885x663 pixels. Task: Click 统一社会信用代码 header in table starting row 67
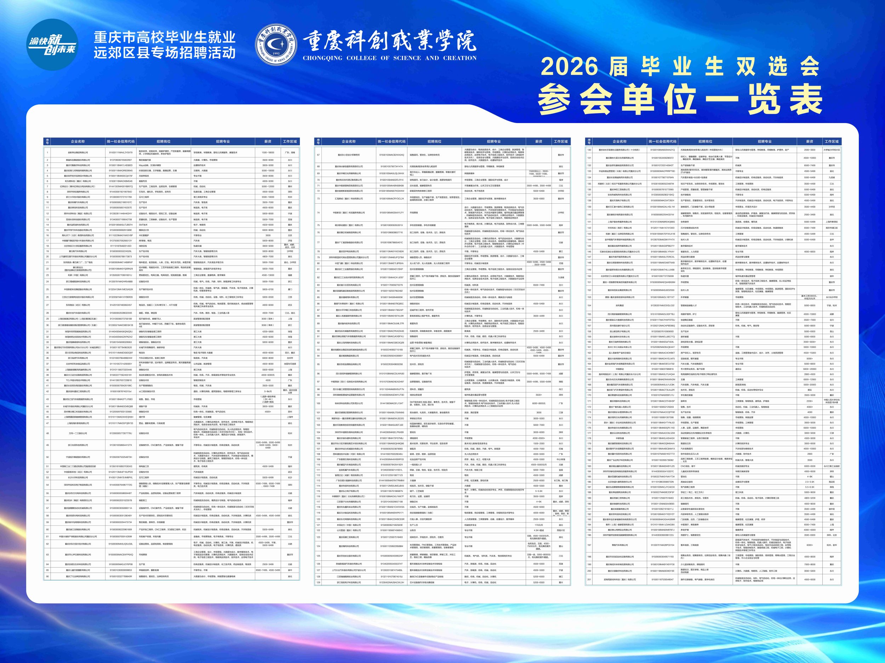tap(391, 141)
